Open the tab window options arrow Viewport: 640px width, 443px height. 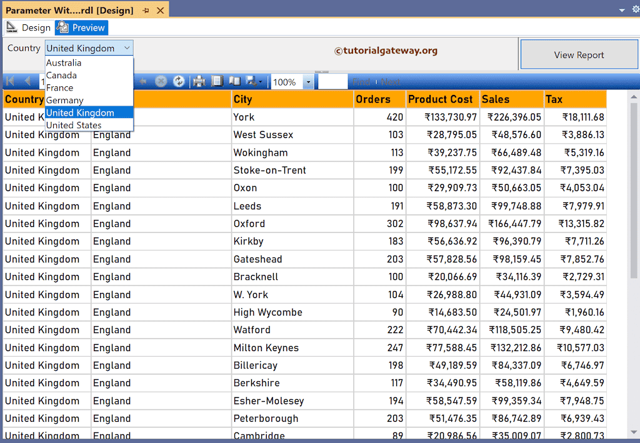pyautogui.click(x=622, y=10)
